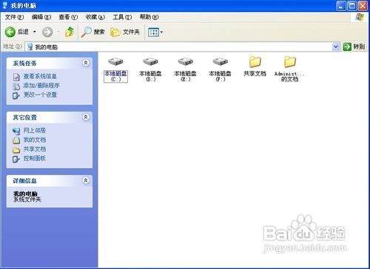Select Local Disk (D:) drive icon
This screenshot has height=269, width=370.
click(x=150, y=61)
